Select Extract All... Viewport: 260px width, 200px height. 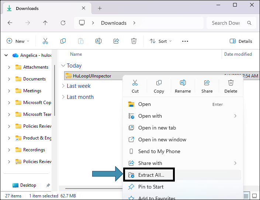click(183, 175)
